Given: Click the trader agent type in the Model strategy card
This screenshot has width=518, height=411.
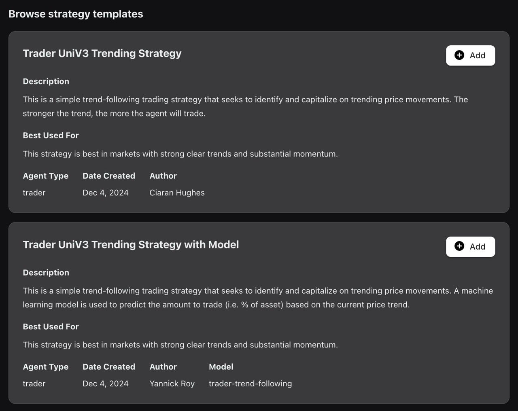Looking at the screenshot, I should [34, 383].
